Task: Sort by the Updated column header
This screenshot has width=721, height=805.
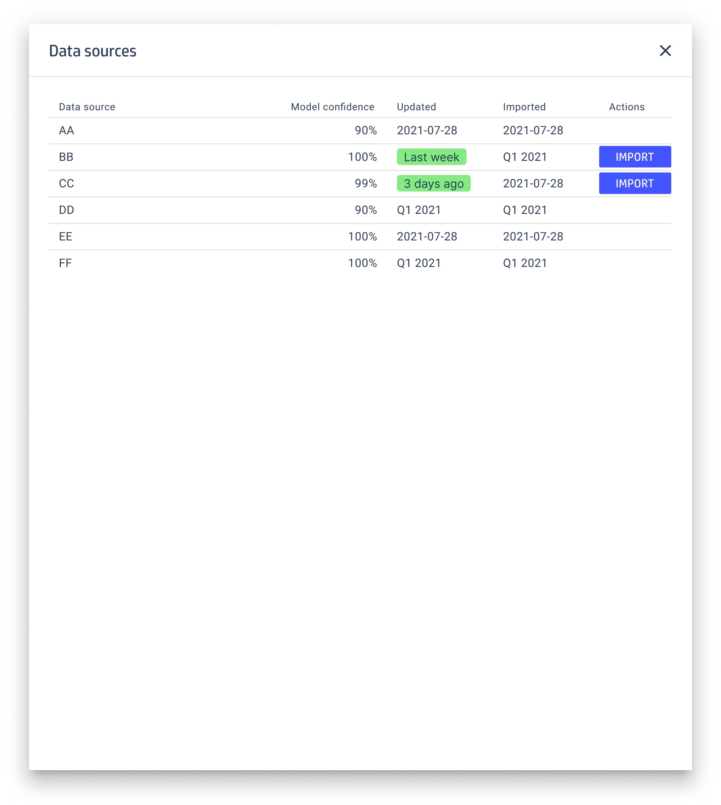Action: point(416,107)
